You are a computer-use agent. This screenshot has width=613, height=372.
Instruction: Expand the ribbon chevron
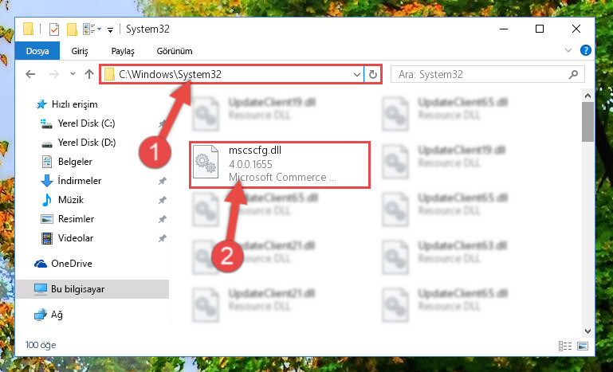568,50
